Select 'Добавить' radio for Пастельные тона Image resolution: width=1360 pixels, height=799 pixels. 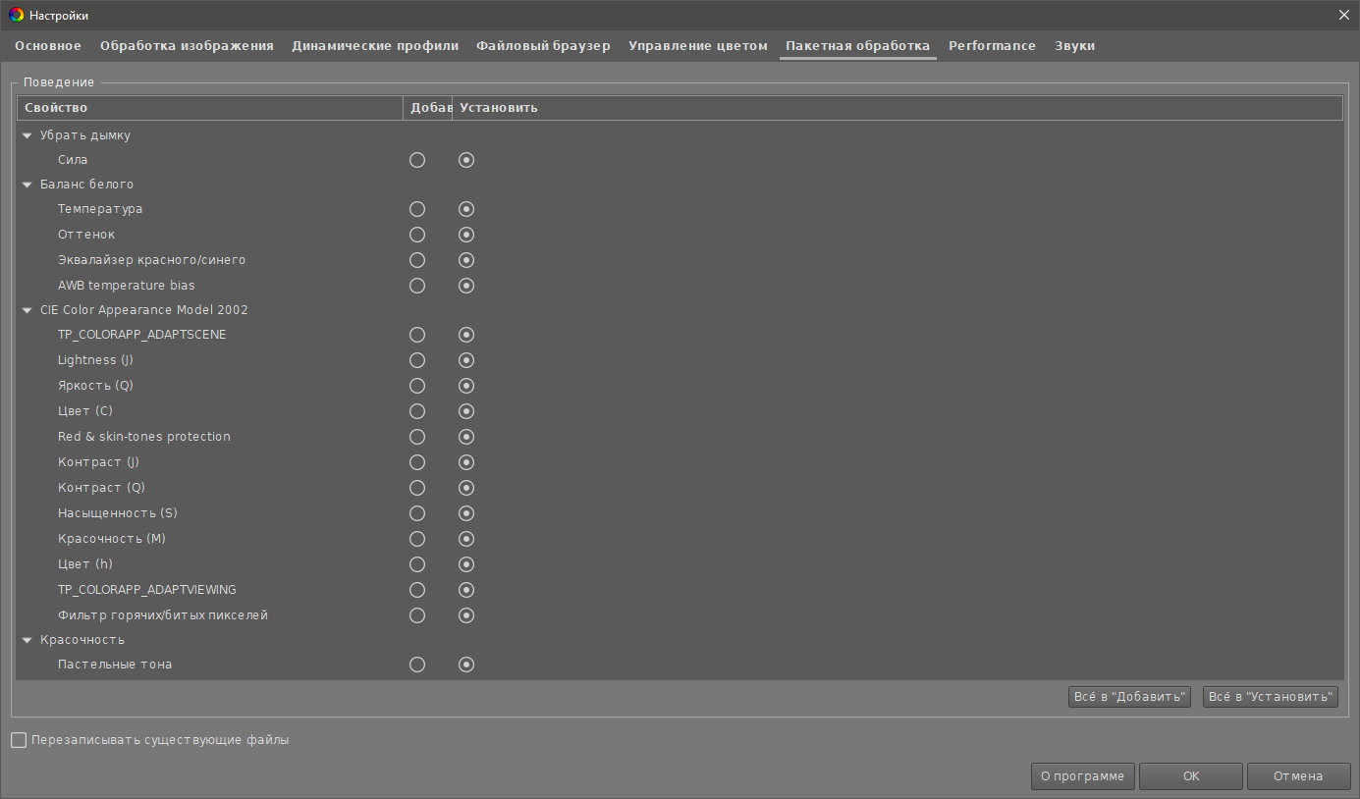[416, 664]
